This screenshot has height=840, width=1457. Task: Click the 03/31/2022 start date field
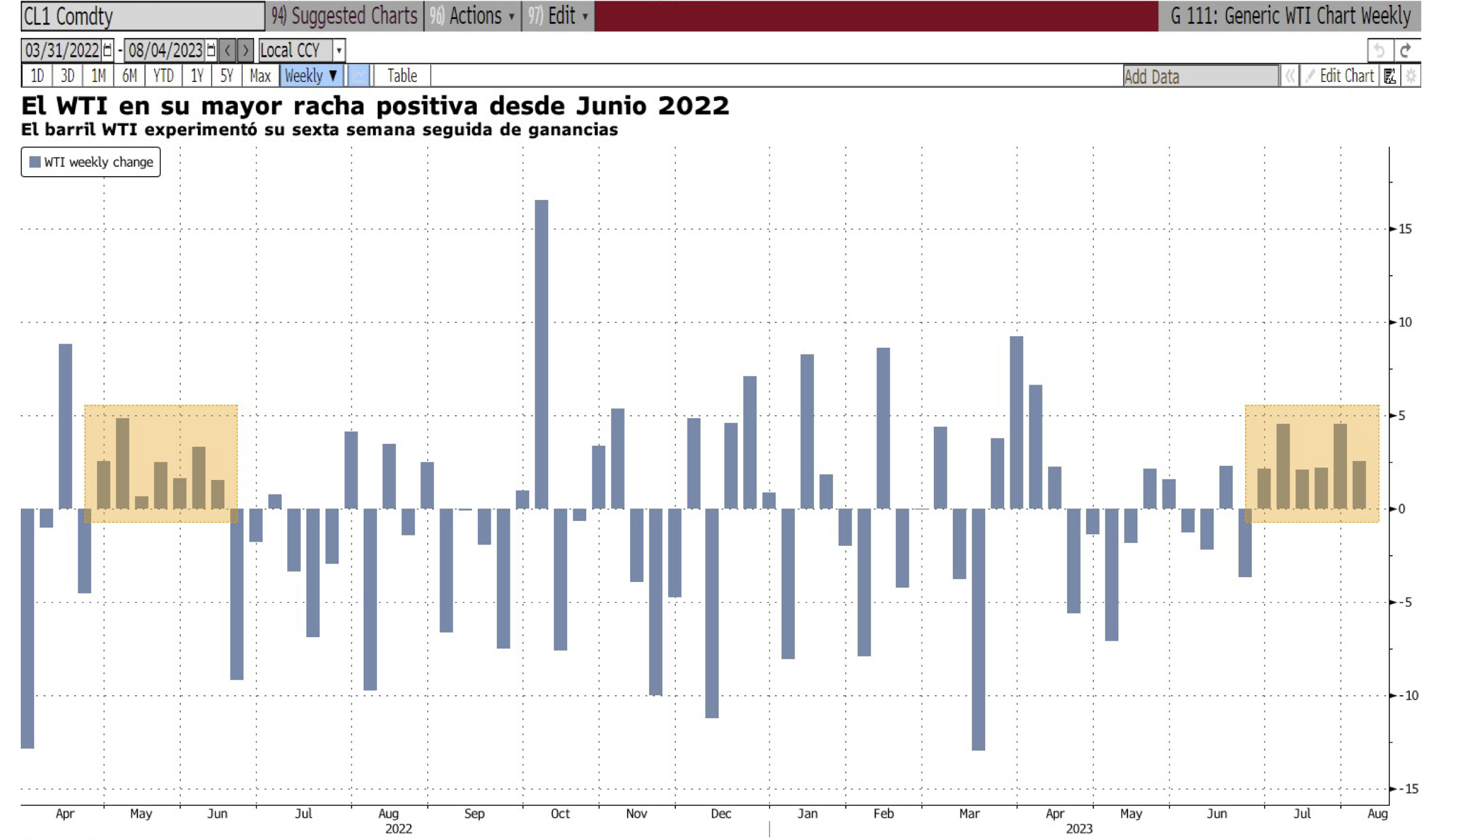click(x=62, y=50)
